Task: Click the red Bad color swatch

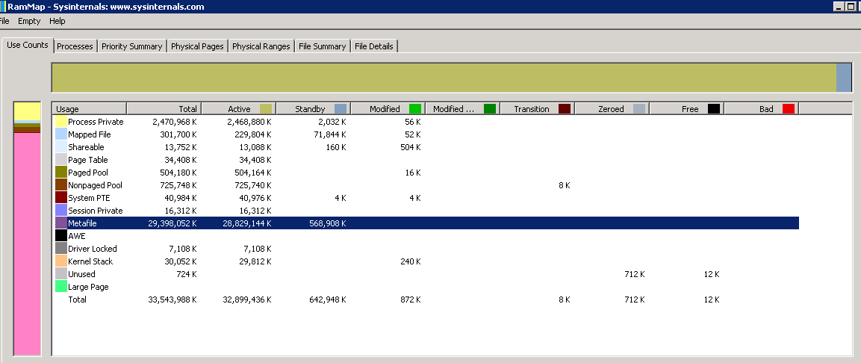Action: point(788,109)
